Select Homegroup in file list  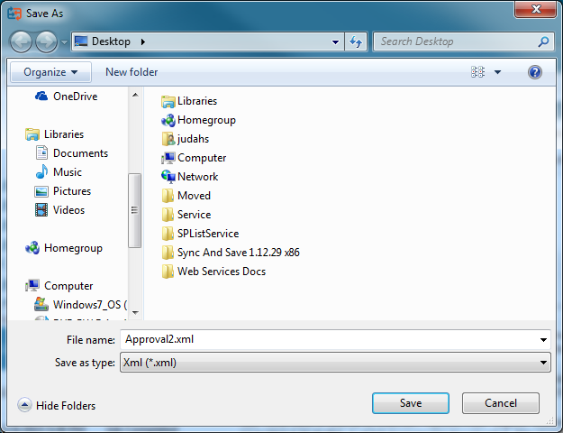198,120
